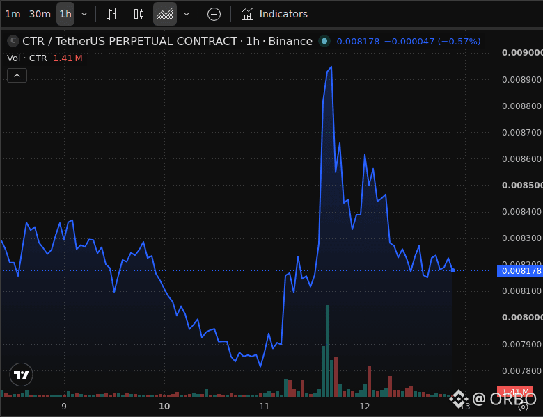Click the 0.008000 price axis label
Viewport: 543px width, 417px height.
[x=522, y=318]
